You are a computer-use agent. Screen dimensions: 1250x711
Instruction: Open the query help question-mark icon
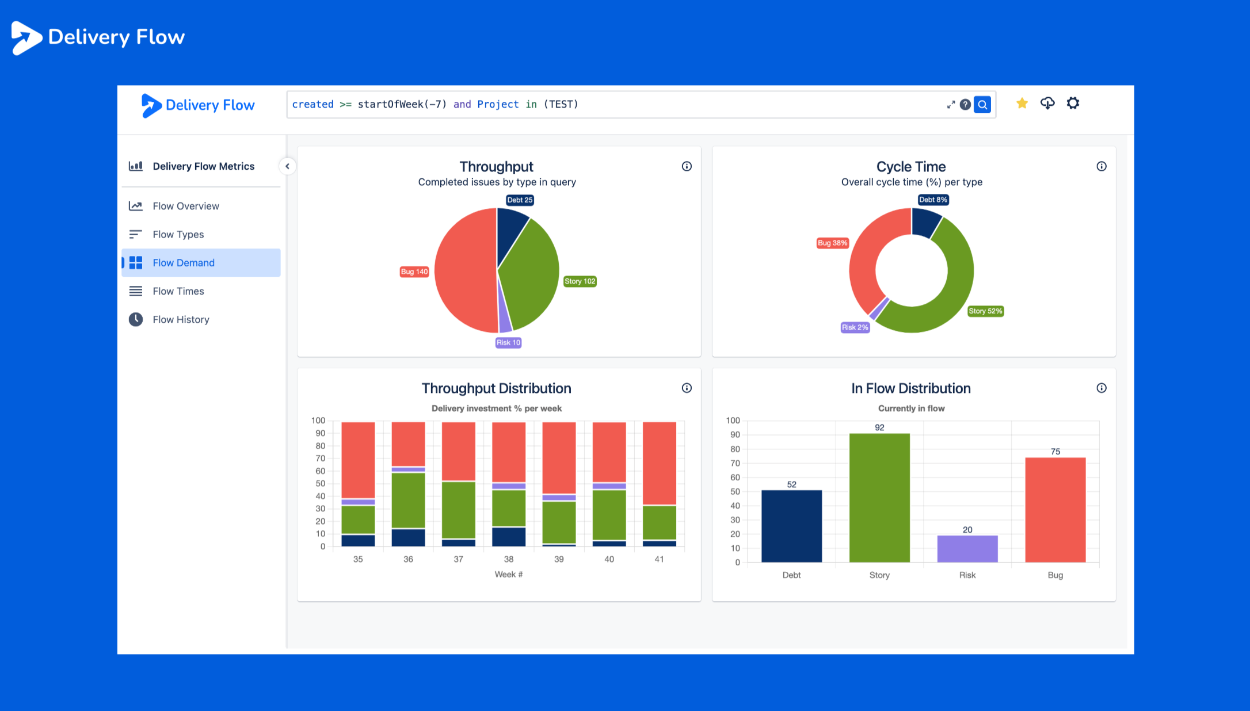[x=965, y=105]
